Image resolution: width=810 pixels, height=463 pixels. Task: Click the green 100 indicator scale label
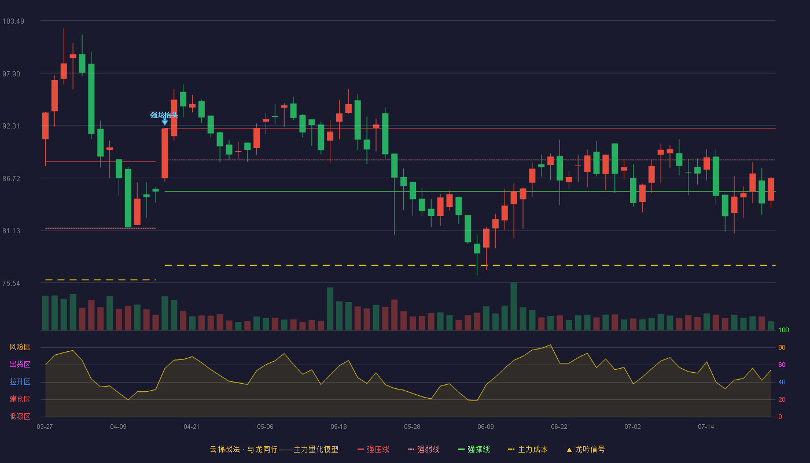click(783, 330)
